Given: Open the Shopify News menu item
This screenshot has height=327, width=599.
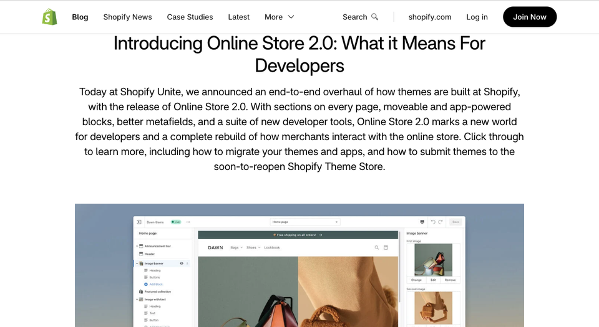Looking at the screenshot, I should [127, 17].
